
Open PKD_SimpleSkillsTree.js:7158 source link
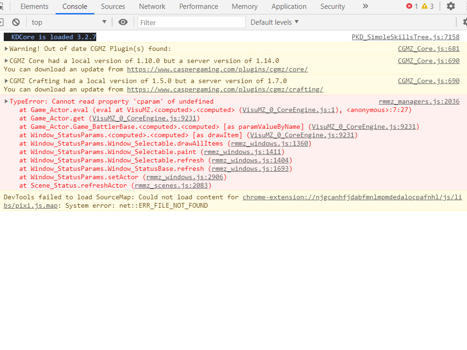pyautogui.click(x=405, y=37)
